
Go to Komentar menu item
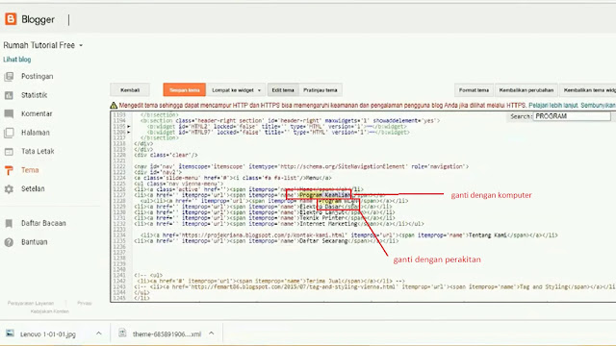(x=37, y=114)
